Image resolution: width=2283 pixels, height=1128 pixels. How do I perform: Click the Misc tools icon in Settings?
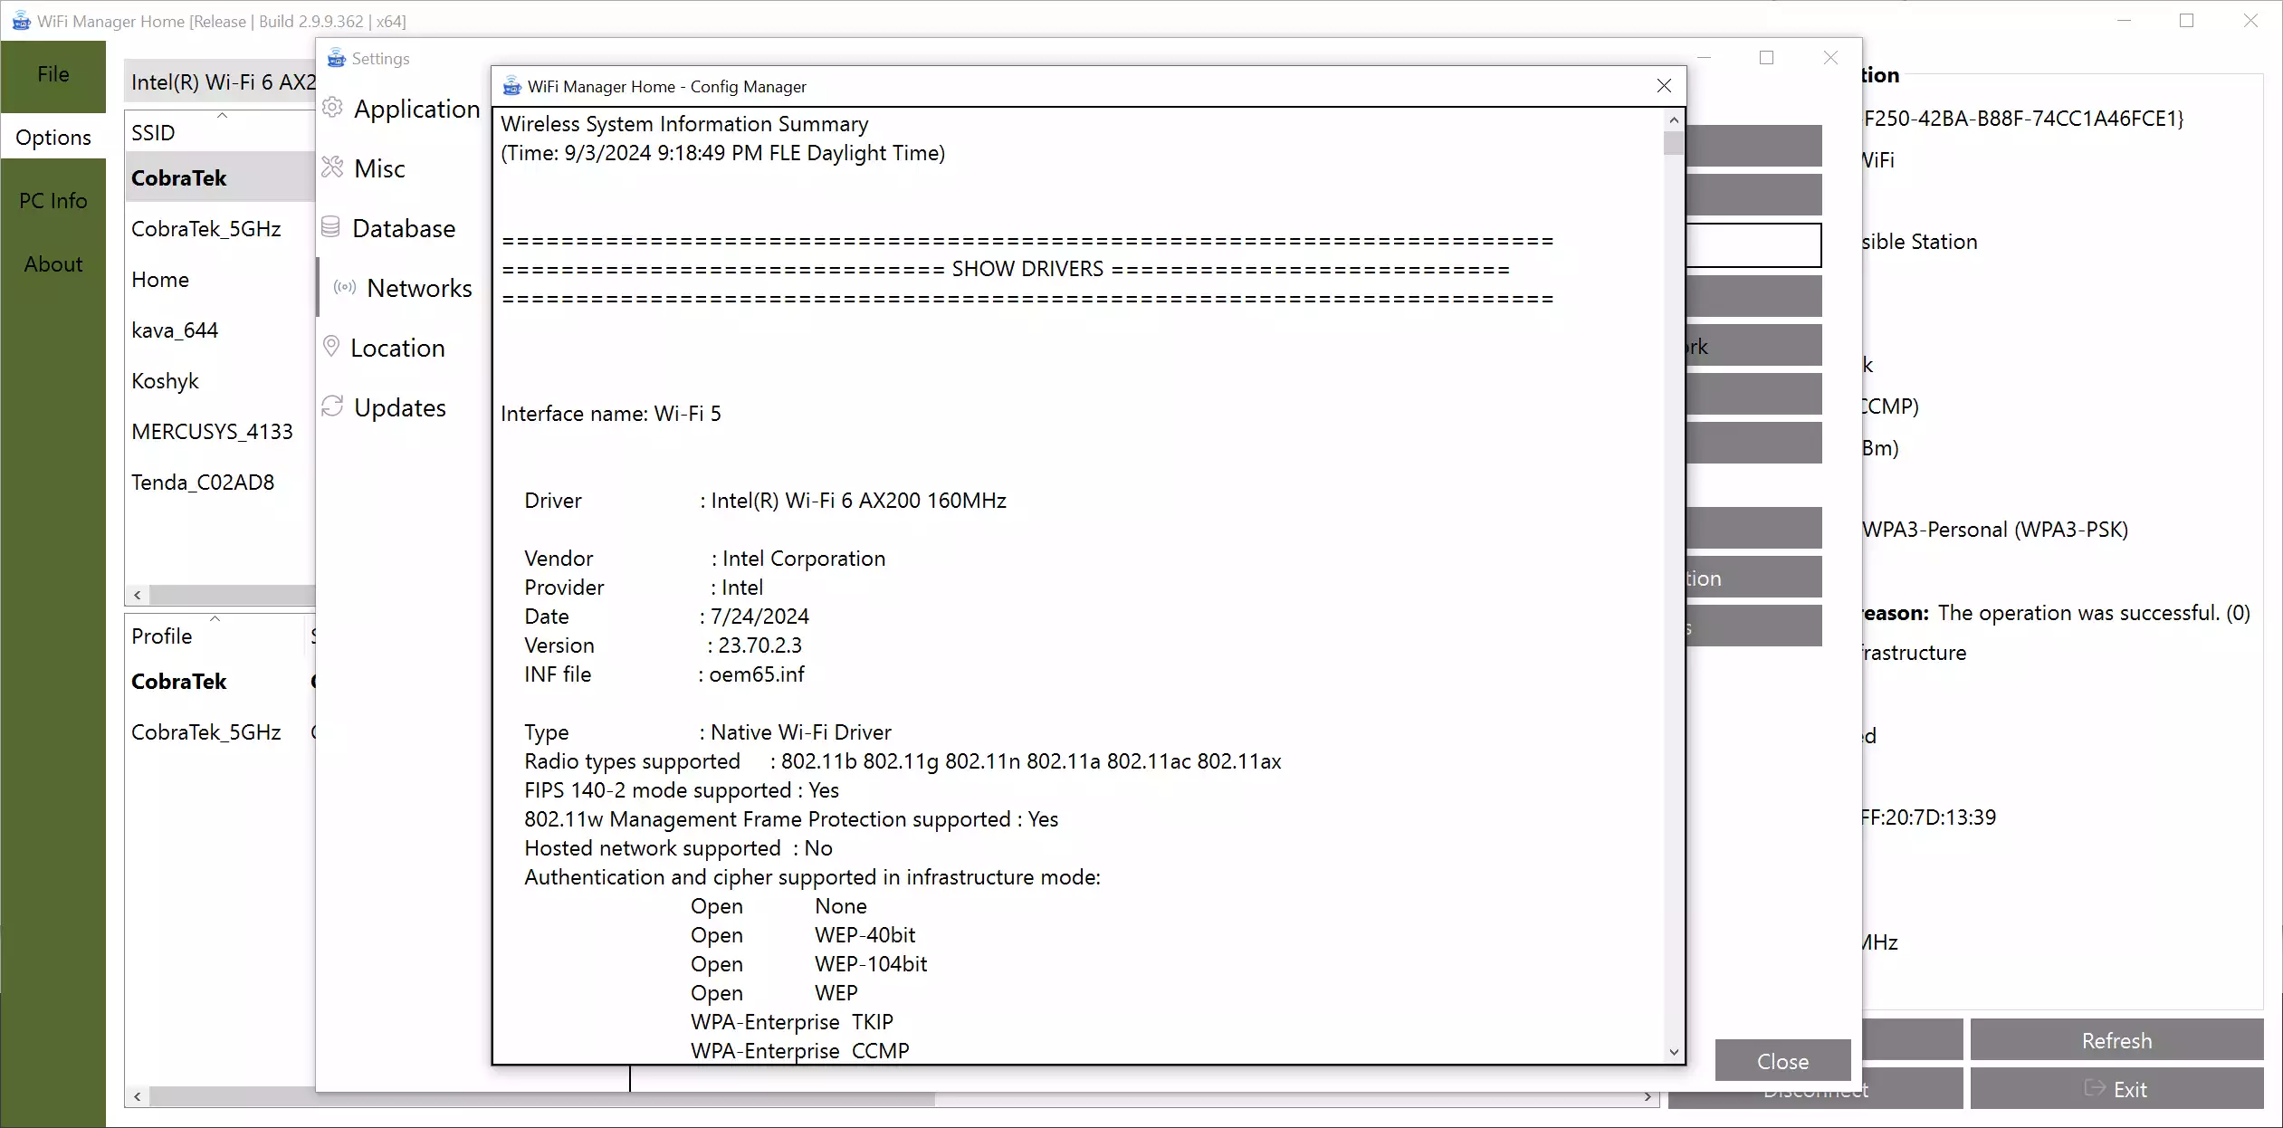pos(332,167)
